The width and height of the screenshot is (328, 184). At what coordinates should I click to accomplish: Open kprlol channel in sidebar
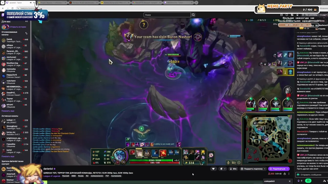coord(15,151)
